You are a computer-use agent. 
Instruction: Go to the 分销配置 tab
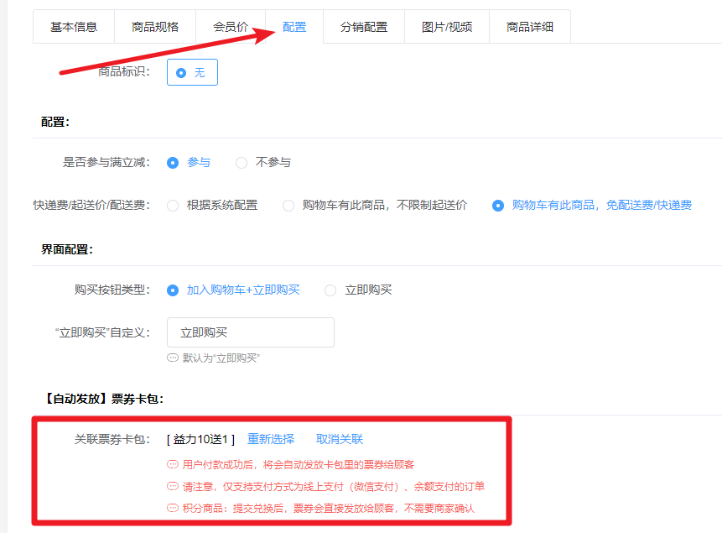364,27
